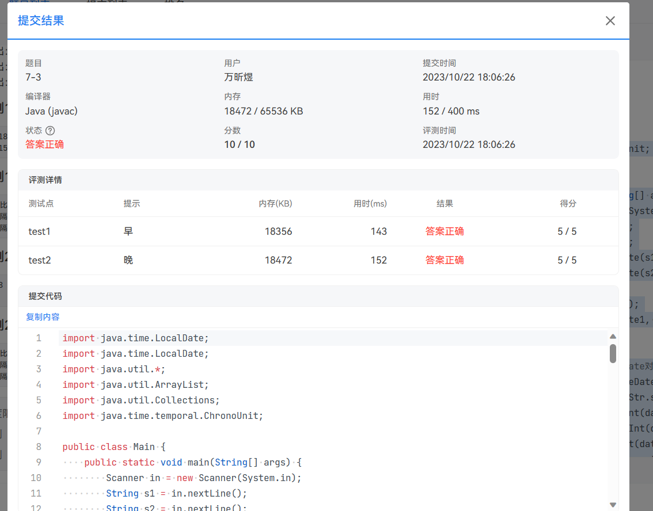Click the 答案正确 result for test1
653x511 pixels.
pyautogui.click(x=445, y=231)
